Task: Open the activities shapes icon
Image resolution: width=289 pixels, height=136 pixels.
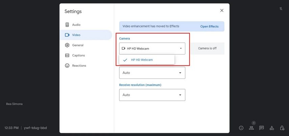Action: pos(272,128)
